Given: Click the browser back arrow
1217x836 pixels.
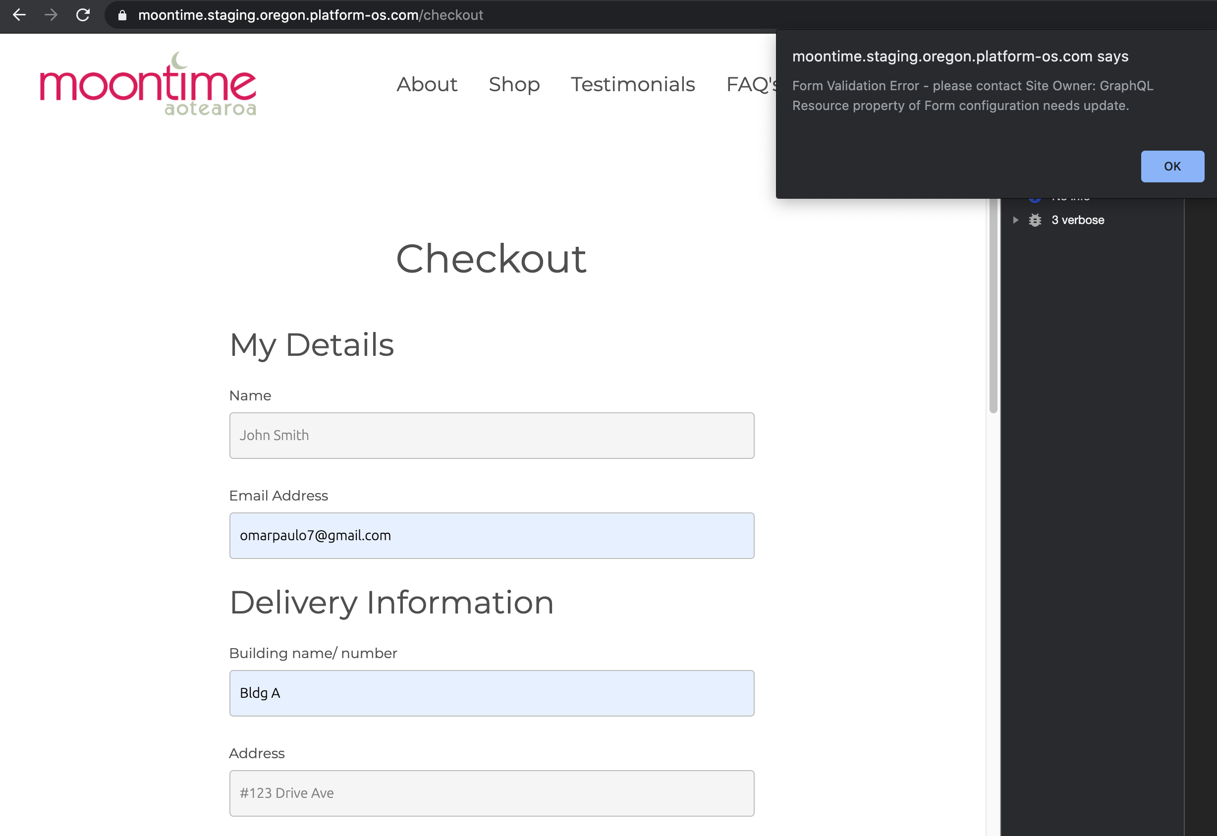Looking at the screenshot, I should 19,15.
